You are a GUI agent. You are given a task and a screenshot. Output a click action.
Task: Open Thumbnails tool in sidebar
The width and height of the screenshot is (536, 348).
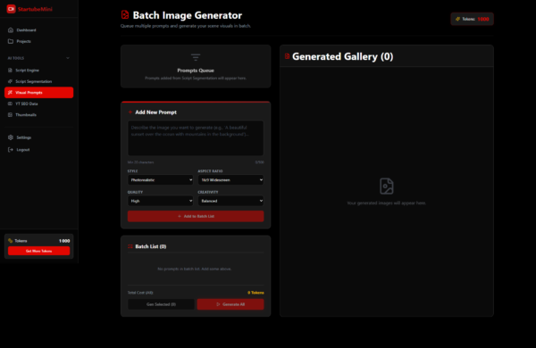pyautogui.click(x=39, y=115)
